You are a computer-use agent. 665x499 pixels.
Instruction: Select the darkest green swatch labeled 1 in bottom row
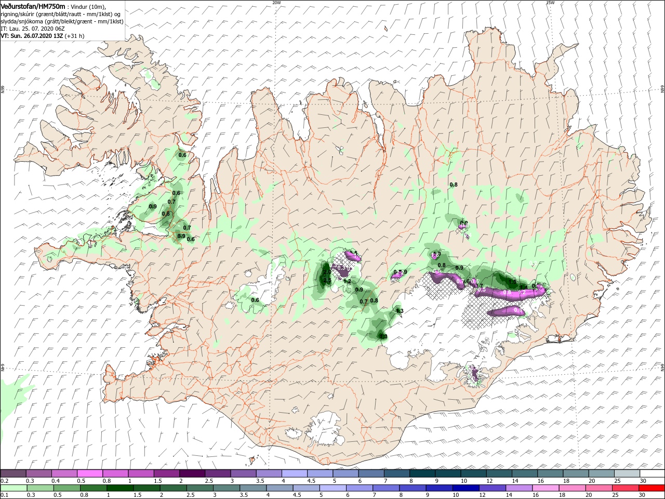point(119,488)
